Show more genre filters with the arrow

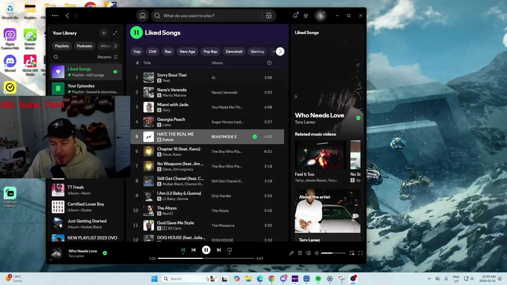point(280,51)
